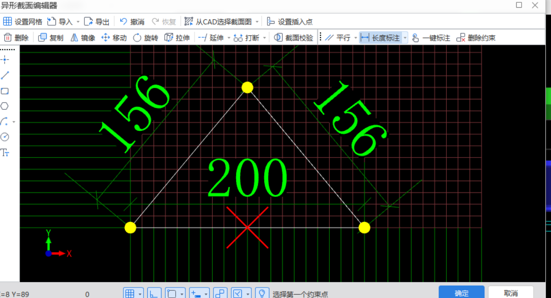The width and height of the screenshot is (551, 298).
Task: Run 截面校验 section validation
Action: point(294,38)
